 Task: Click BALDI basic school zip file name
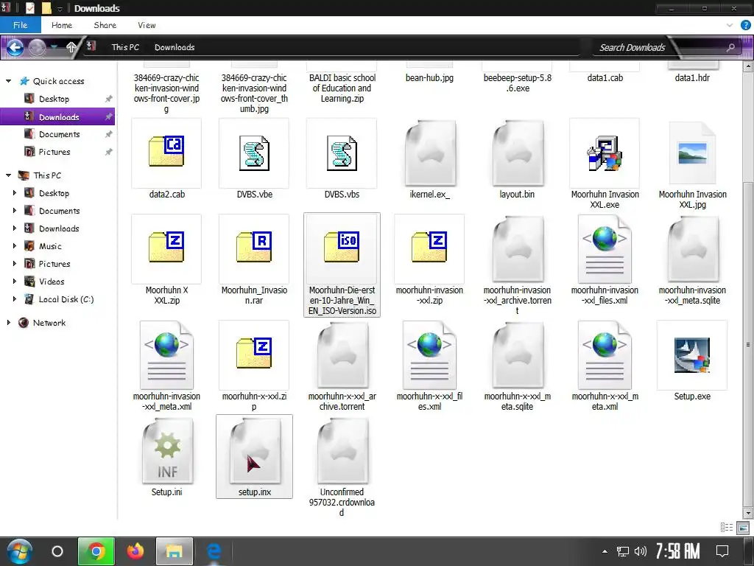click(342, 88)
